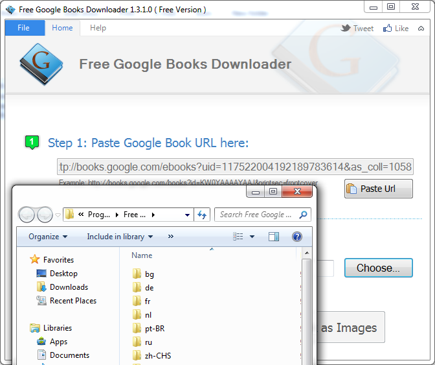435x365 pixels.
Task: Maximize the file browser dialog
Action: 273,191
